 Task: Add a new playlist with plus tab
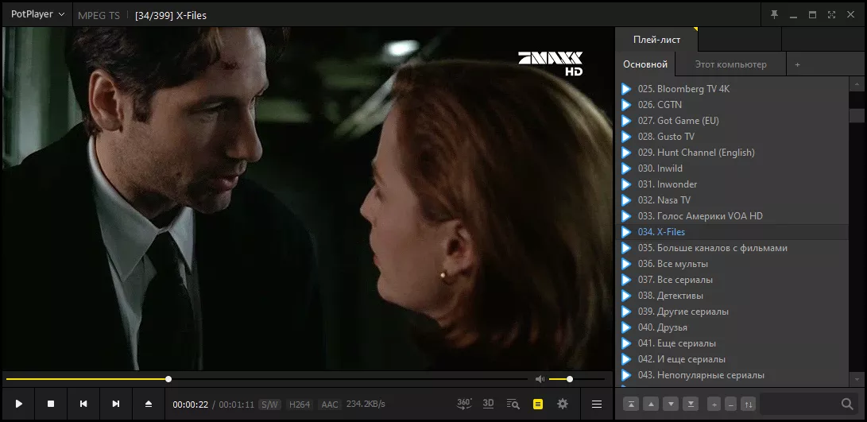797,64
